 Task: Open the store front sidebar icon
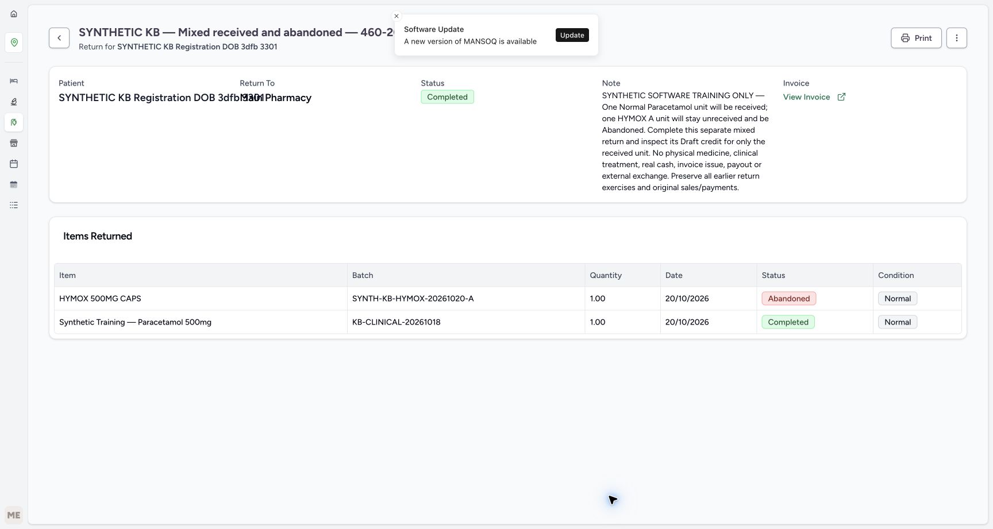pos(14,143)
